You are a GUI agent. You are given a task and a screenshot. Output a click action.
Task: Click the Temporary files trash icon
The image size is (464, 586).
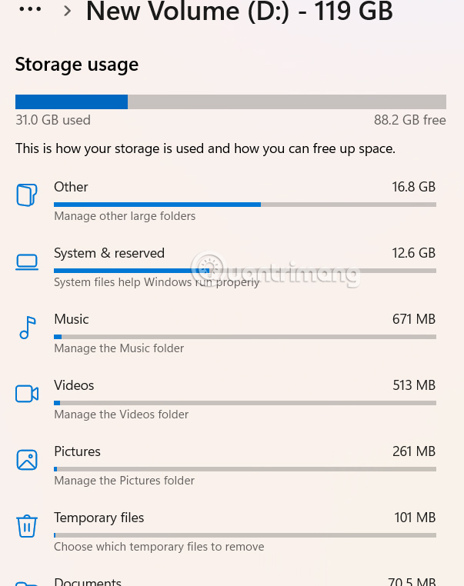[x=27, y=526]
